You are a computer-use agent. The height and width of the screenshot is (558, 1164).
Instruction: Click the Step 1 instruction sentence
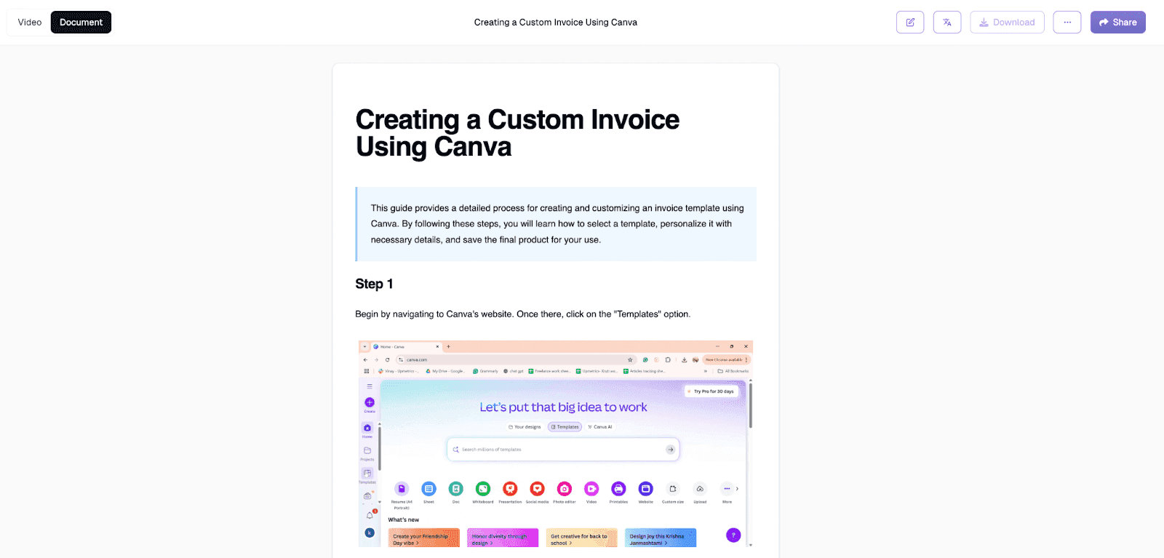[522, 314]
